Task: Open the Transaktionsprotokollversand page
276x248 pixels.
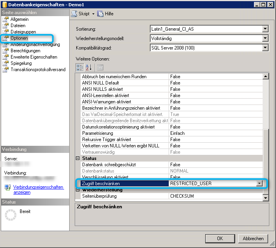Action: pyautogui.click(x=38, y=70)
